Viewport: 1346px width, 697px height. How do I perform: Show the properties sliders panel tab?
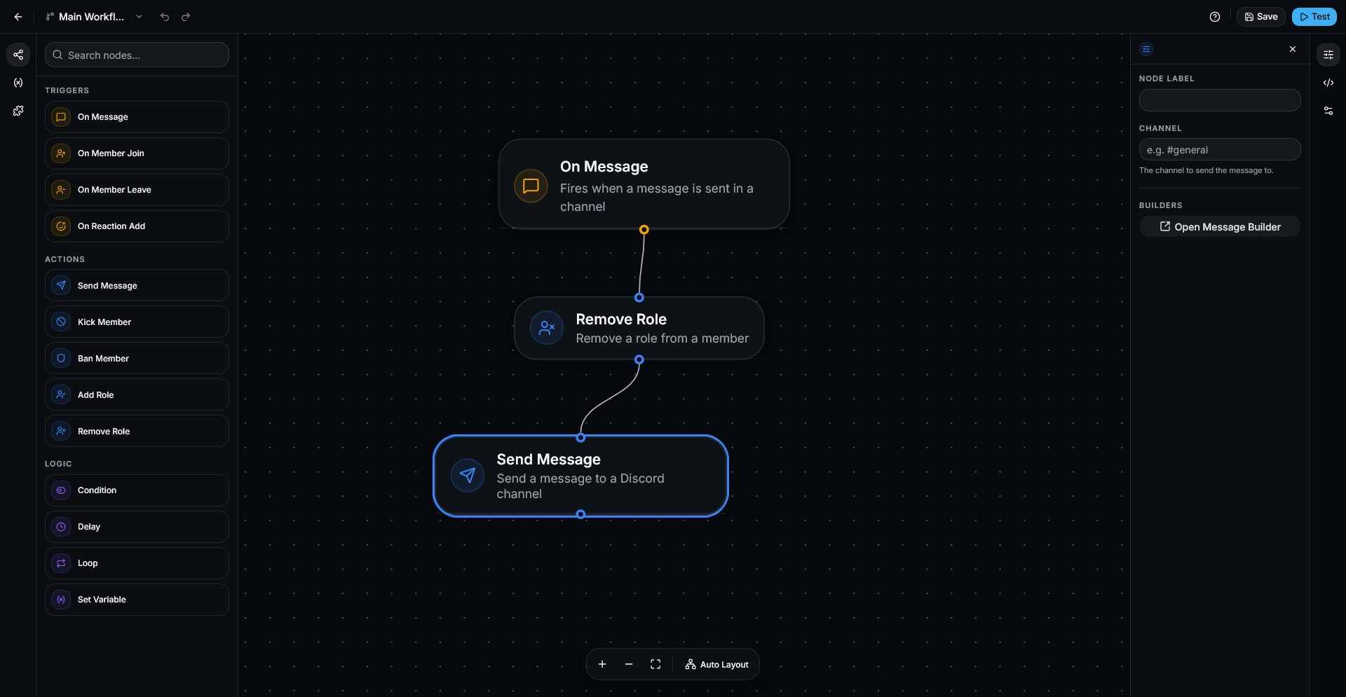pyautogui.click(x=1328, y=55)
